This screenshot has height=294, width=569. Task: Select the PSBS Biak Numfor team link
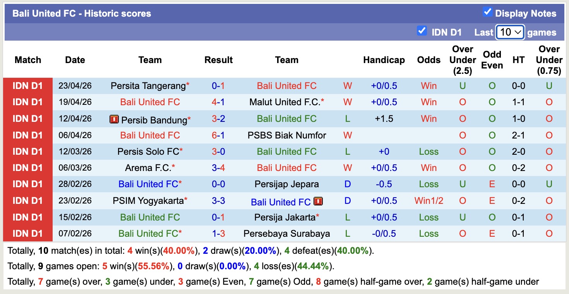click(x=287, y=135)
